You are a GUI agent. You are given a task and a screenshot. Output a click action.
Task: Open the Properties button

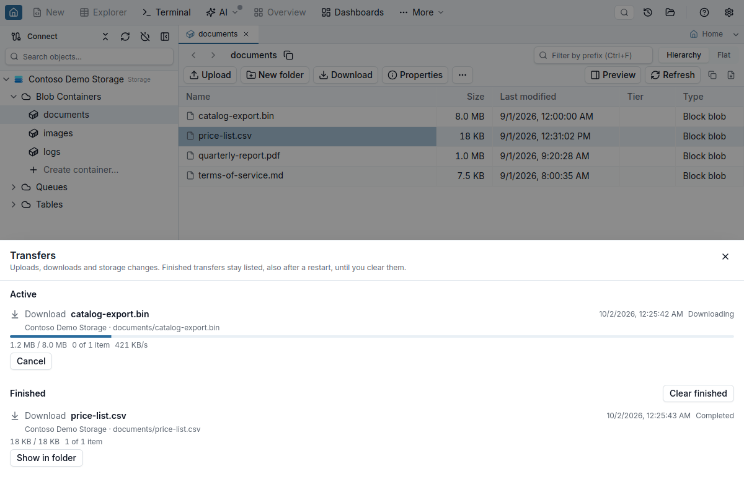(415, 75)
